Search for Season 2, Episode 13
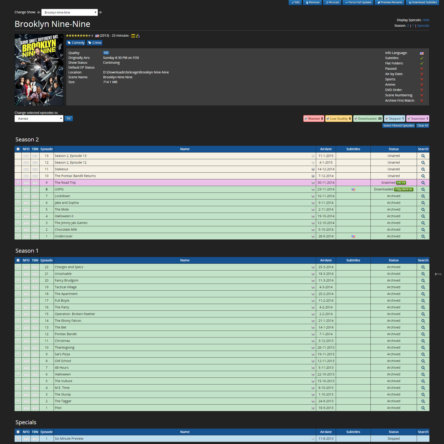Screen dimensions: 444x444 point(423,156)
